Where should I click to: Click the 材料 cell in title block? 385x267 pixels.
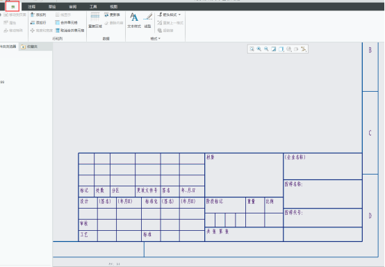[244, 175]
